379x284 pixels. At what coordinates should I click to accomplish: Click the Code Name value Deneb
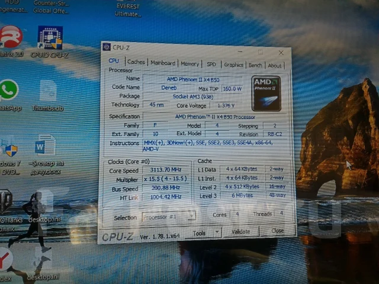[169, 88]
